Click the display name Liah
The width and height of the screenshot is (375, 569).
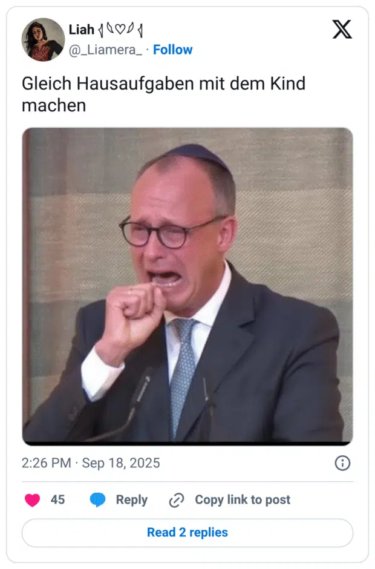point(82,30)
